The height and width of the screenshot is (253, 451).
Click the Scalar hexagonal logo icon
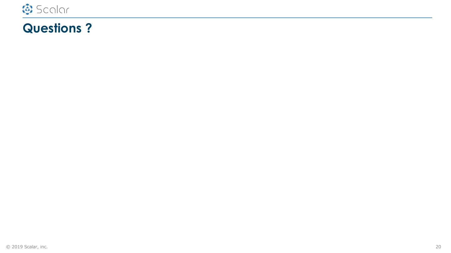click(28, 9)
